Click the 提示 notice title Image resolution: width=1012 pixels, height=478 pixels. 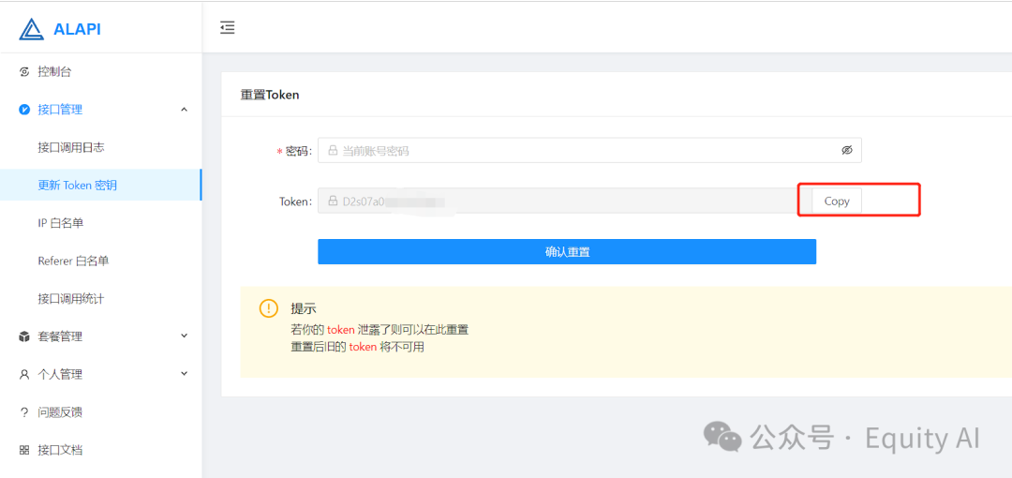pyautogui.click(x=304, y=308)
